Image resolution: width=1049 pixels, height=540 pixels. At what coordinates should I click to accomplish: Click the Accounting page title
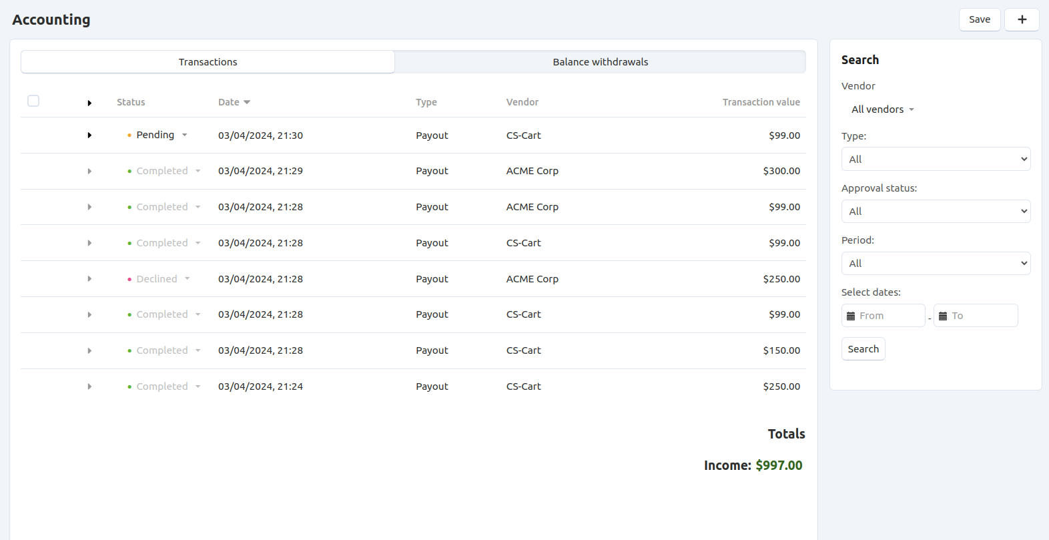click(x=51, y=20)
